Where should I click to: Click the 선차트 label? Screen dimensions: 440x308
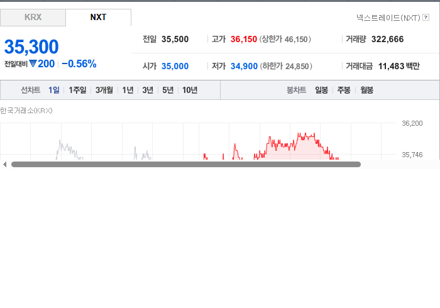point(31,90)
